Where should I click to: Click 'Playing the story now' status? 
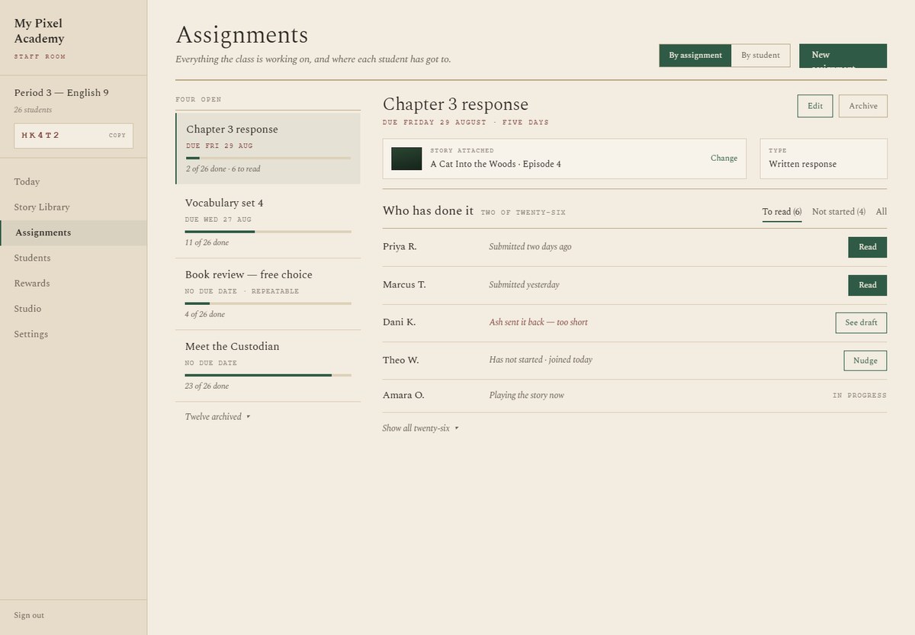pyautogui.click(x=526, y=396)
